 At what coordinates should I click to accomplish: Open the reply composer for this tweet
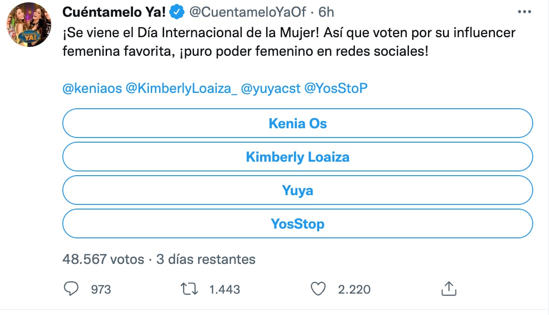coord(71,289)
